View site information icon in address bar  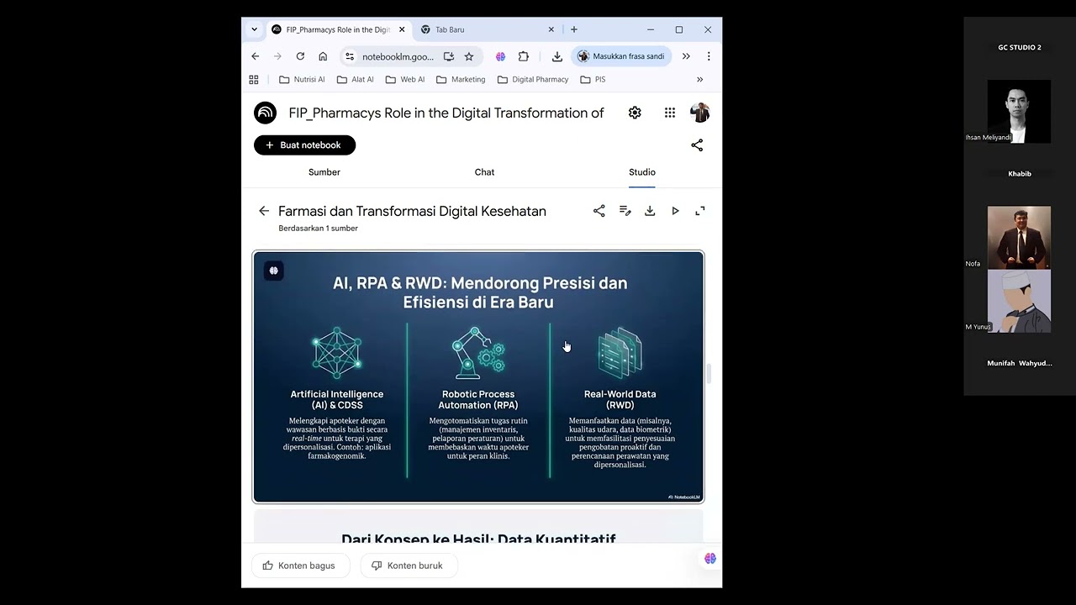350,56
